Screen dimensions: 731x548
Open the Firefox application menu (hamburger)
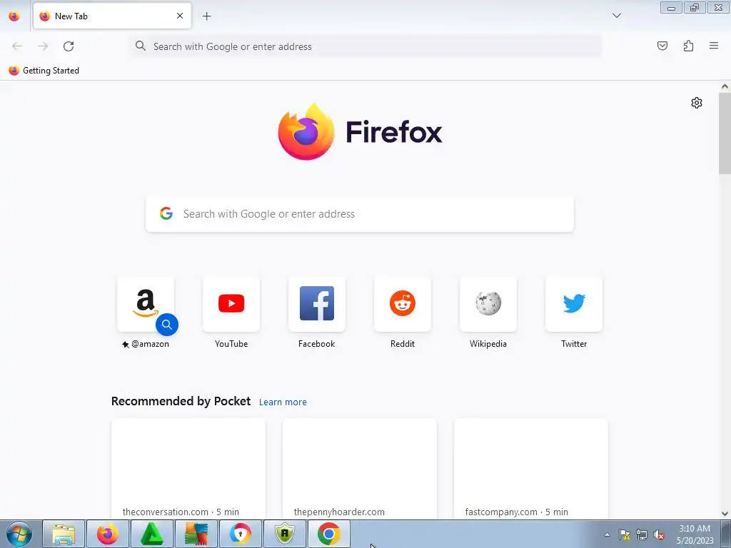click(x=713, y=46)
